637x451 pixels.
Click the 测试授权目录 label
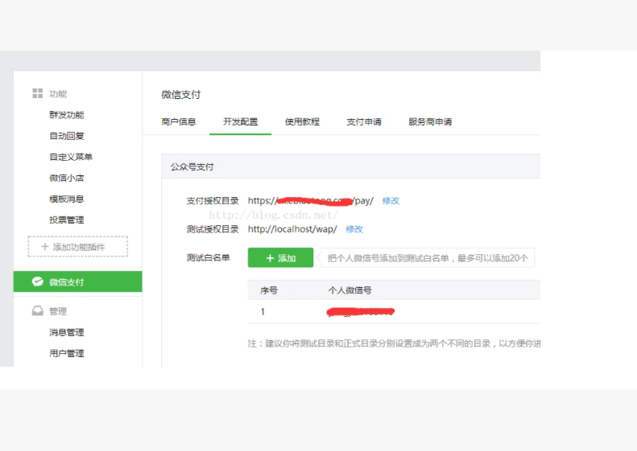click(x=213, y=229)
